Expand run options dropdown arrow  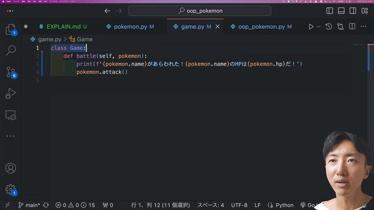tap(318, 26)
